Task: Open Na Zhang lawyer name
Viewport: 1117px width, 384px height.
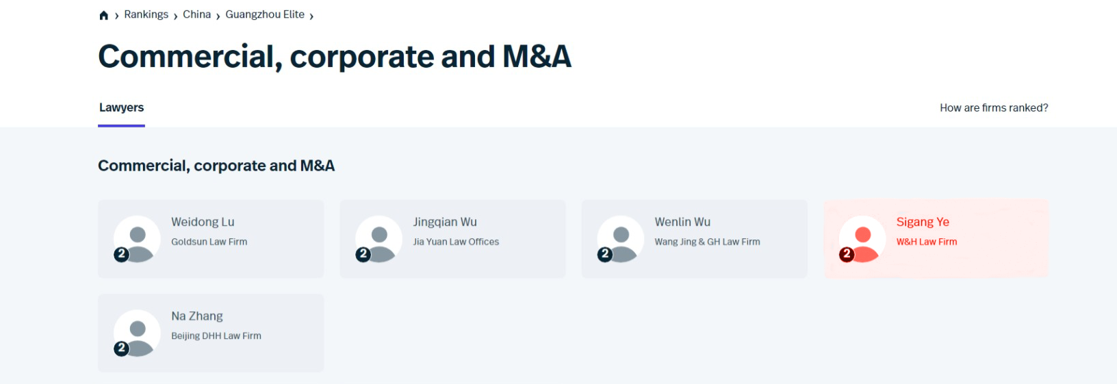Action: tap(197, 316)
